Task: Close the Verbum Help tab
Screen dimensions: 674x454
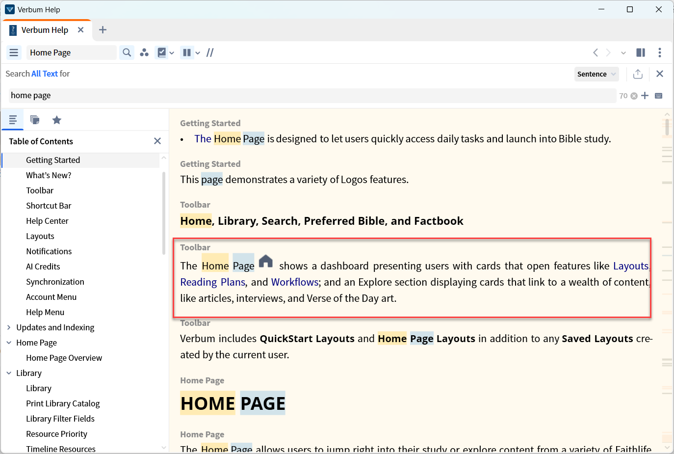Action: pos(81,30)
